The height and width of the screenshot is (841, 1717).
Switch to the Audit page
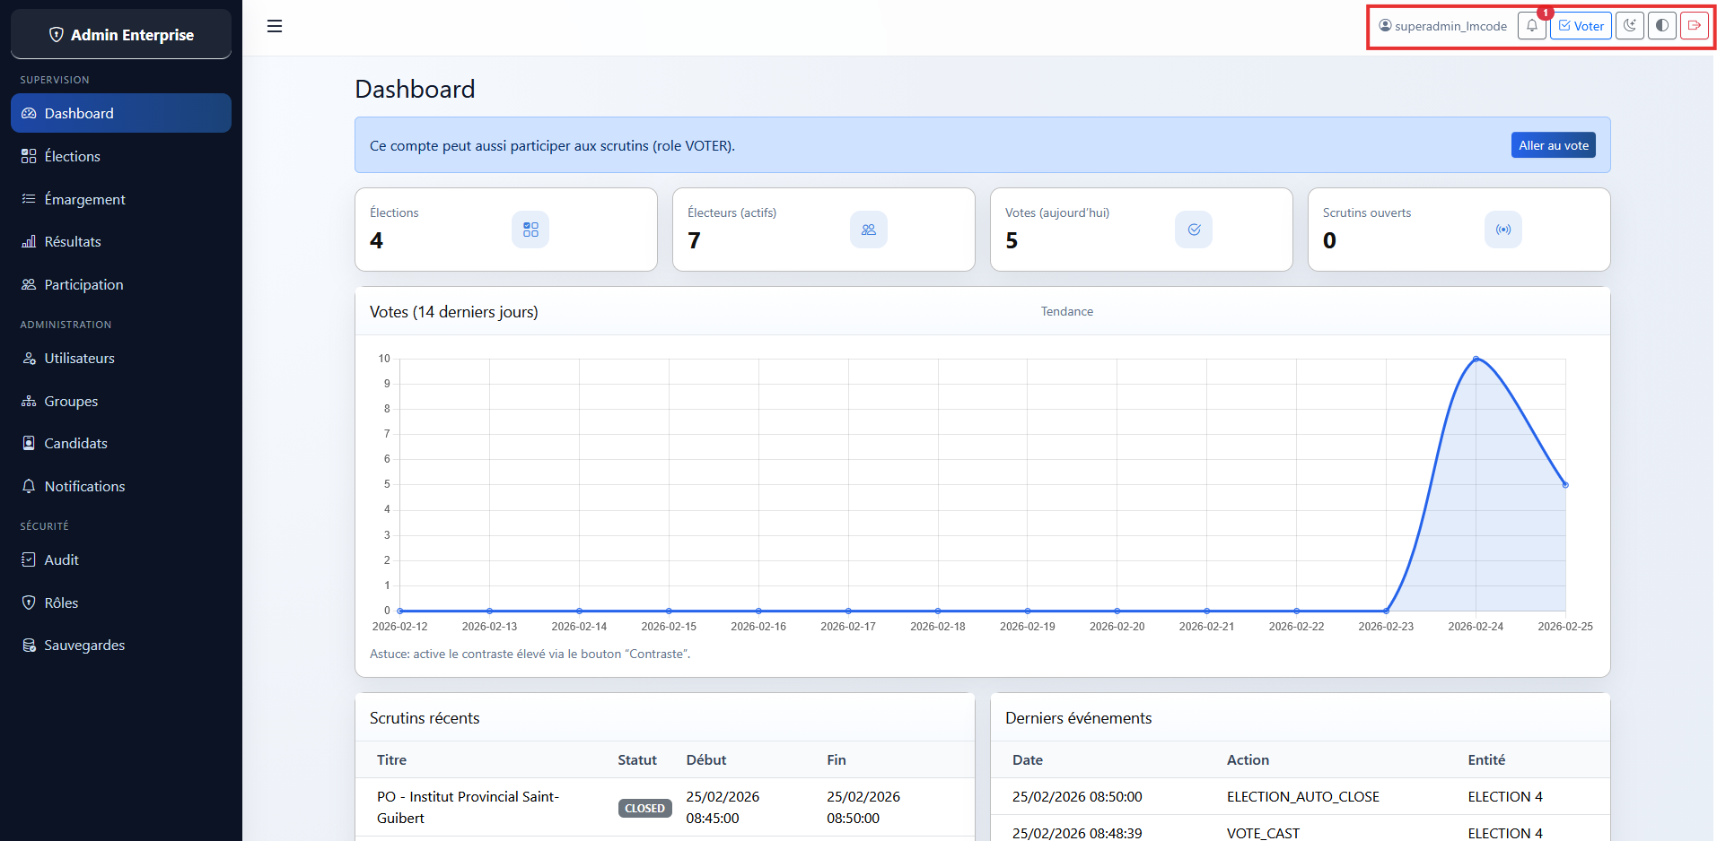tap(60, 559)
